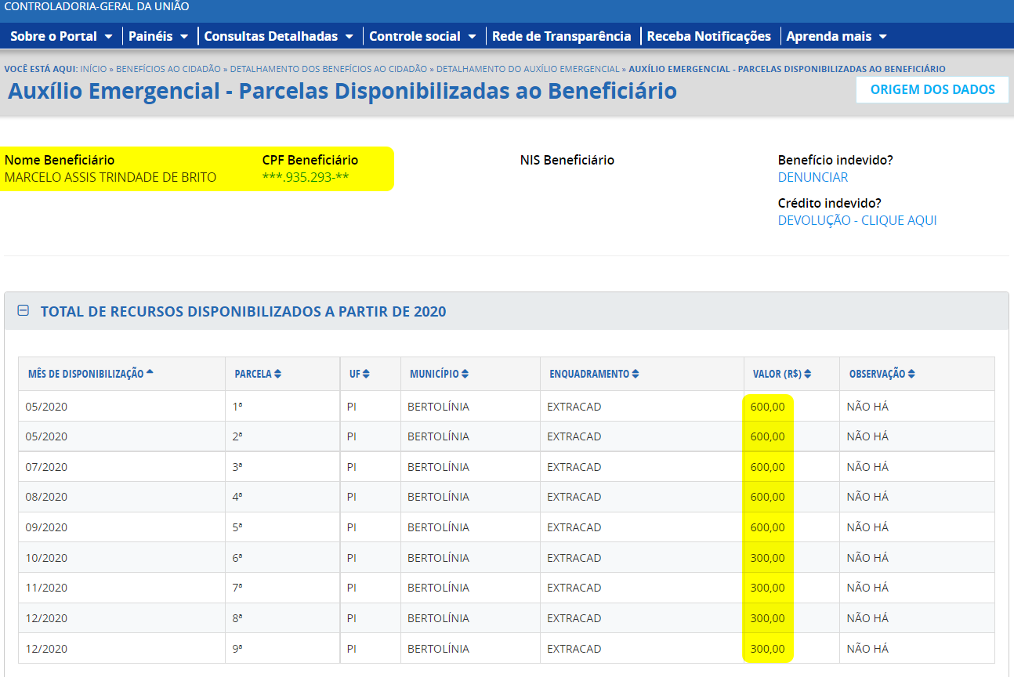Click the NIS Beneficiário label

(567, 160)
